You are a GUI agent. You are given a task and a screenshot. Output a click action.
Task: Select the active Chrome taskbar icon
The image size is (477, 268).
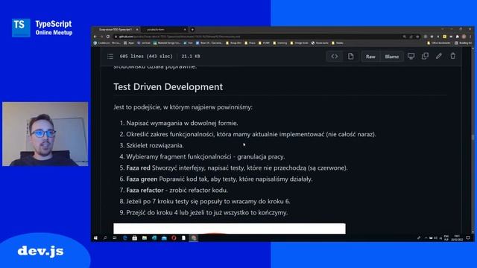point(194,238)
